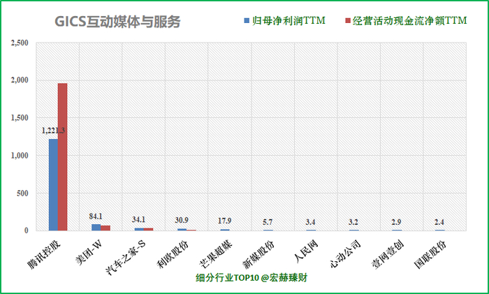The image size is (489, 294).
Task: Click the legend label 归母净利润TTM
Action: pyautogui.click(x=289, y=20)
